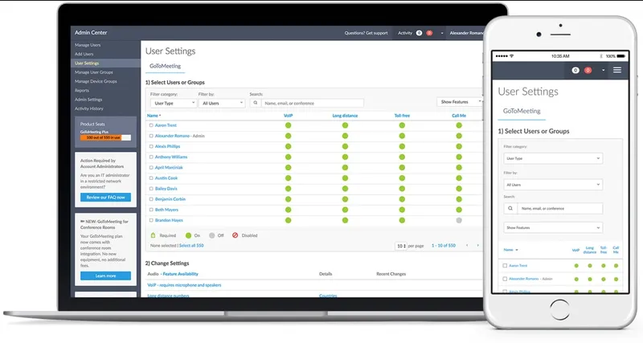Click the Review our FAQ now button
643x343 pixels.
click(x=105, y=197)
